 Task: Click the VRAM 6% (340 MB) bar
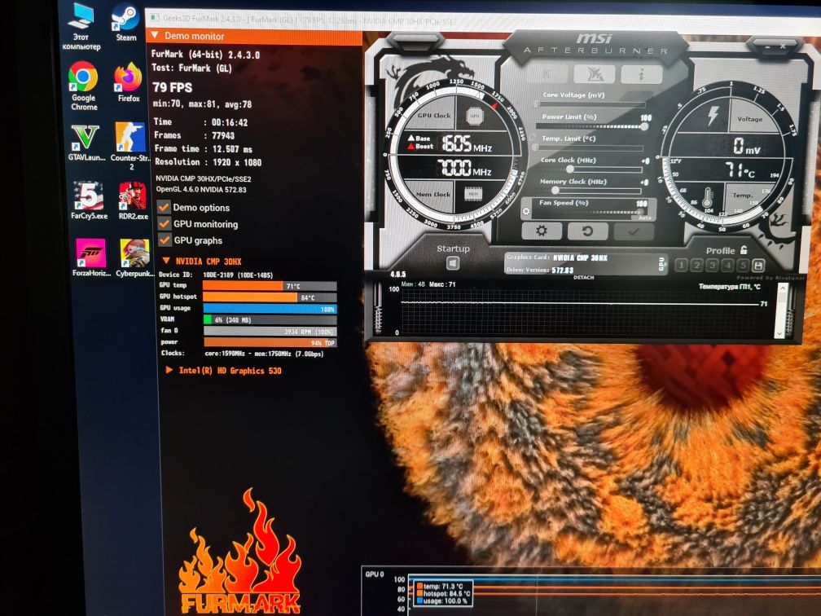coord(270,319)
